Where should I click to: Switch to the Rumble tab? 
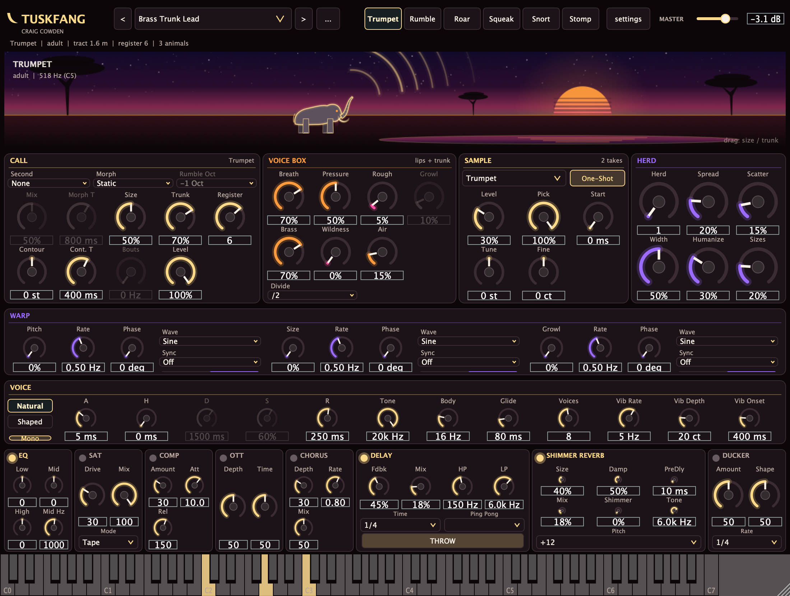[422, 19]
